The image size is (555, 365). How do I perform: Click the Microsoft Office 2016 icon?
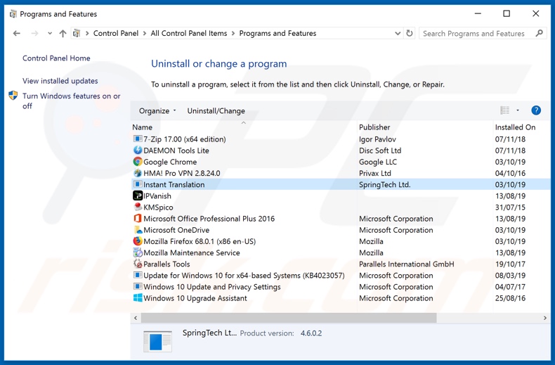click(x=137, y=218)
